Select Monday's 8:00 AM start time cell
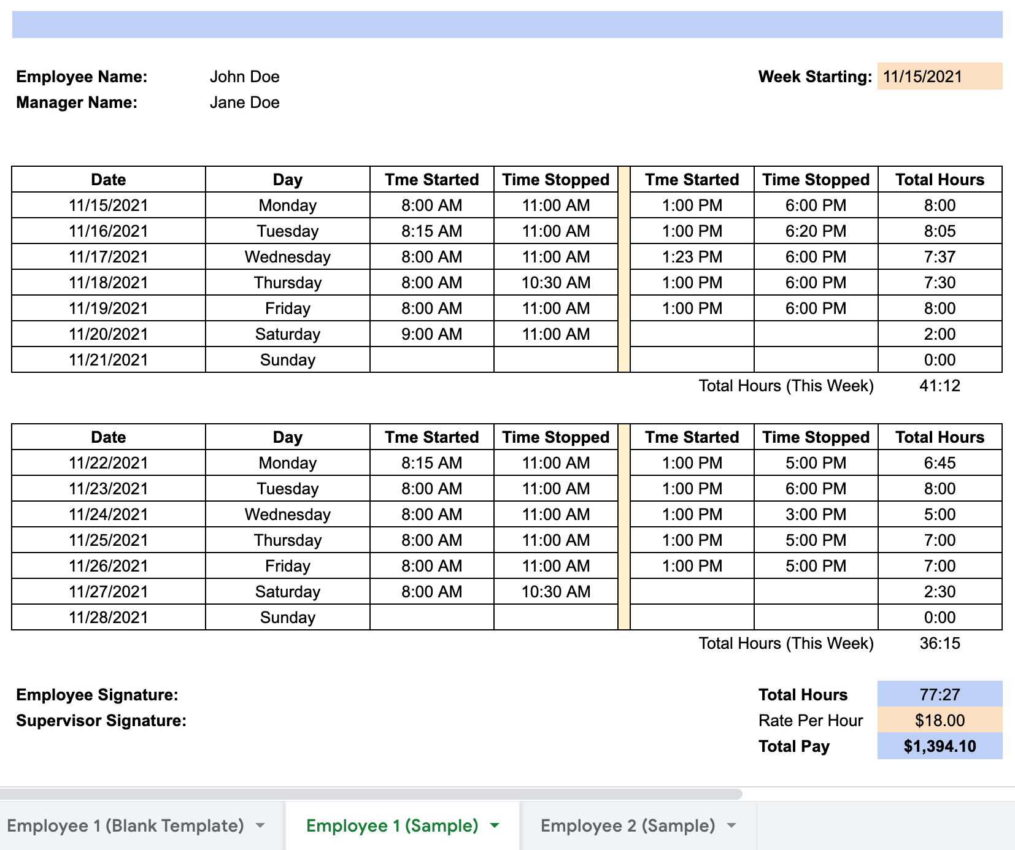Screen dimensions: 1015x850 point(431,205)
